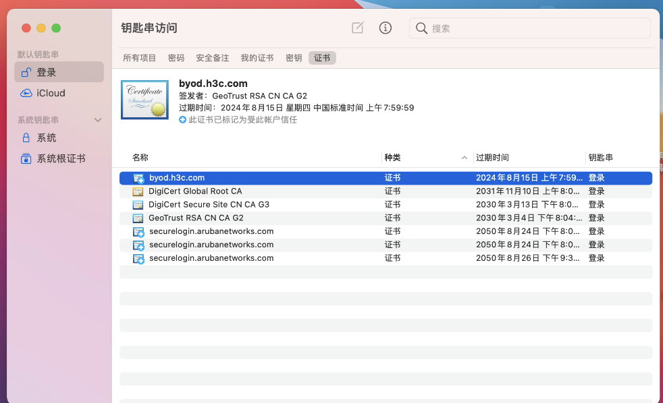Image resolution: width=663 pixels, height=403 pixels.
Task: Click expiry 2024年8月15日 in selected row
Action: coord(529,178)
